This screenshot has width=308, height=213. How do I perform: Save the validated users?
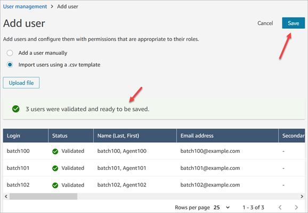coord(294,23)
